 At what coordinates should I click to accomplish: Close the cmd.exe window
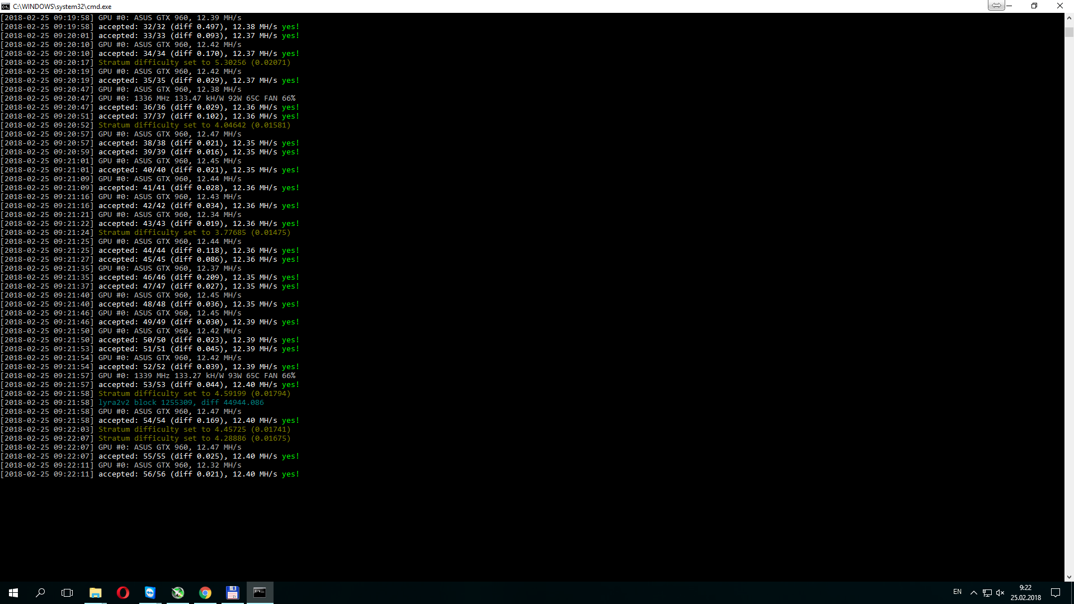pos(1060,6)
